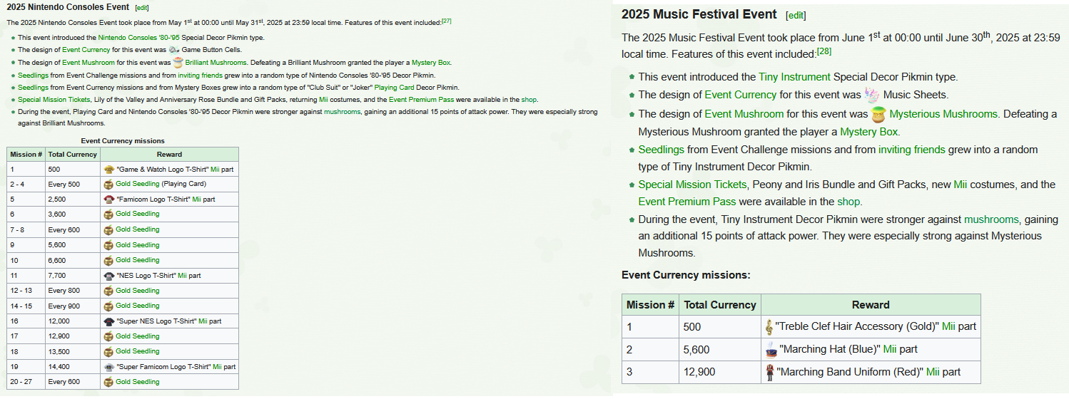Click the Brilliant Mushroom icon
Viewport: 1069px width, 399px height.
(x=178, y=62)
